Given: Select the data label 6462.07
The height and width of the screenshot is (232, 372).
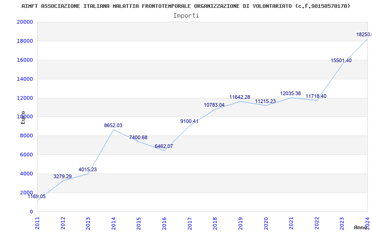Looking at the screenshot, I should coord(164,146).
